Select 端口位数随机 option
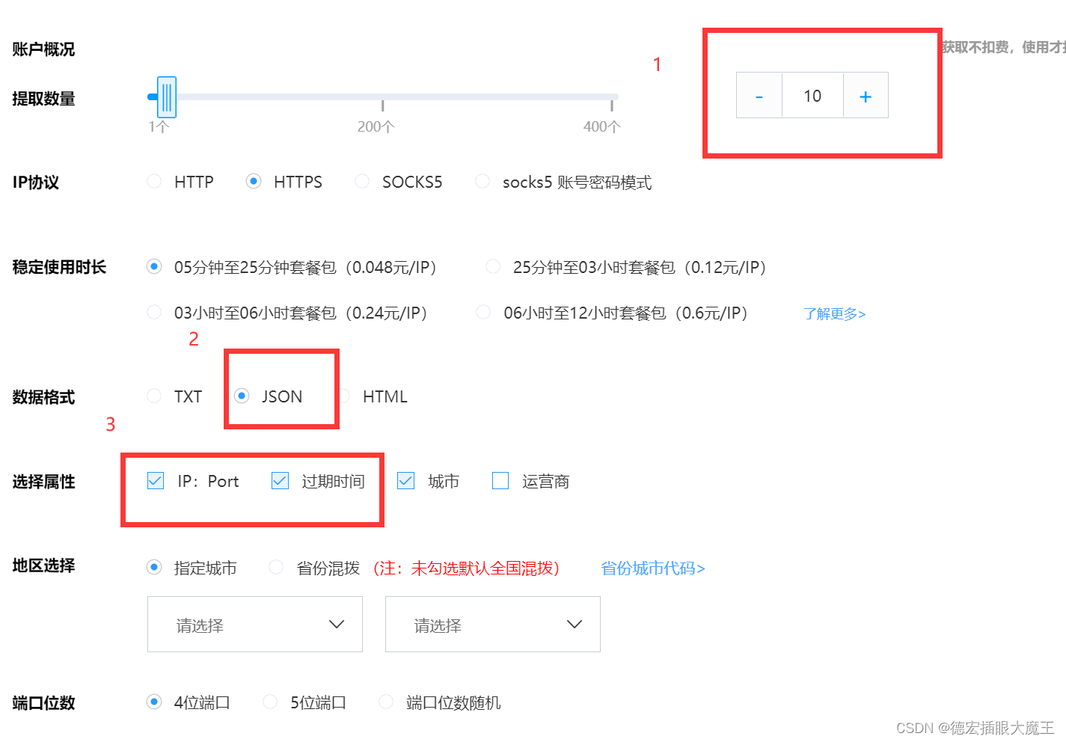 coord(386,702)
